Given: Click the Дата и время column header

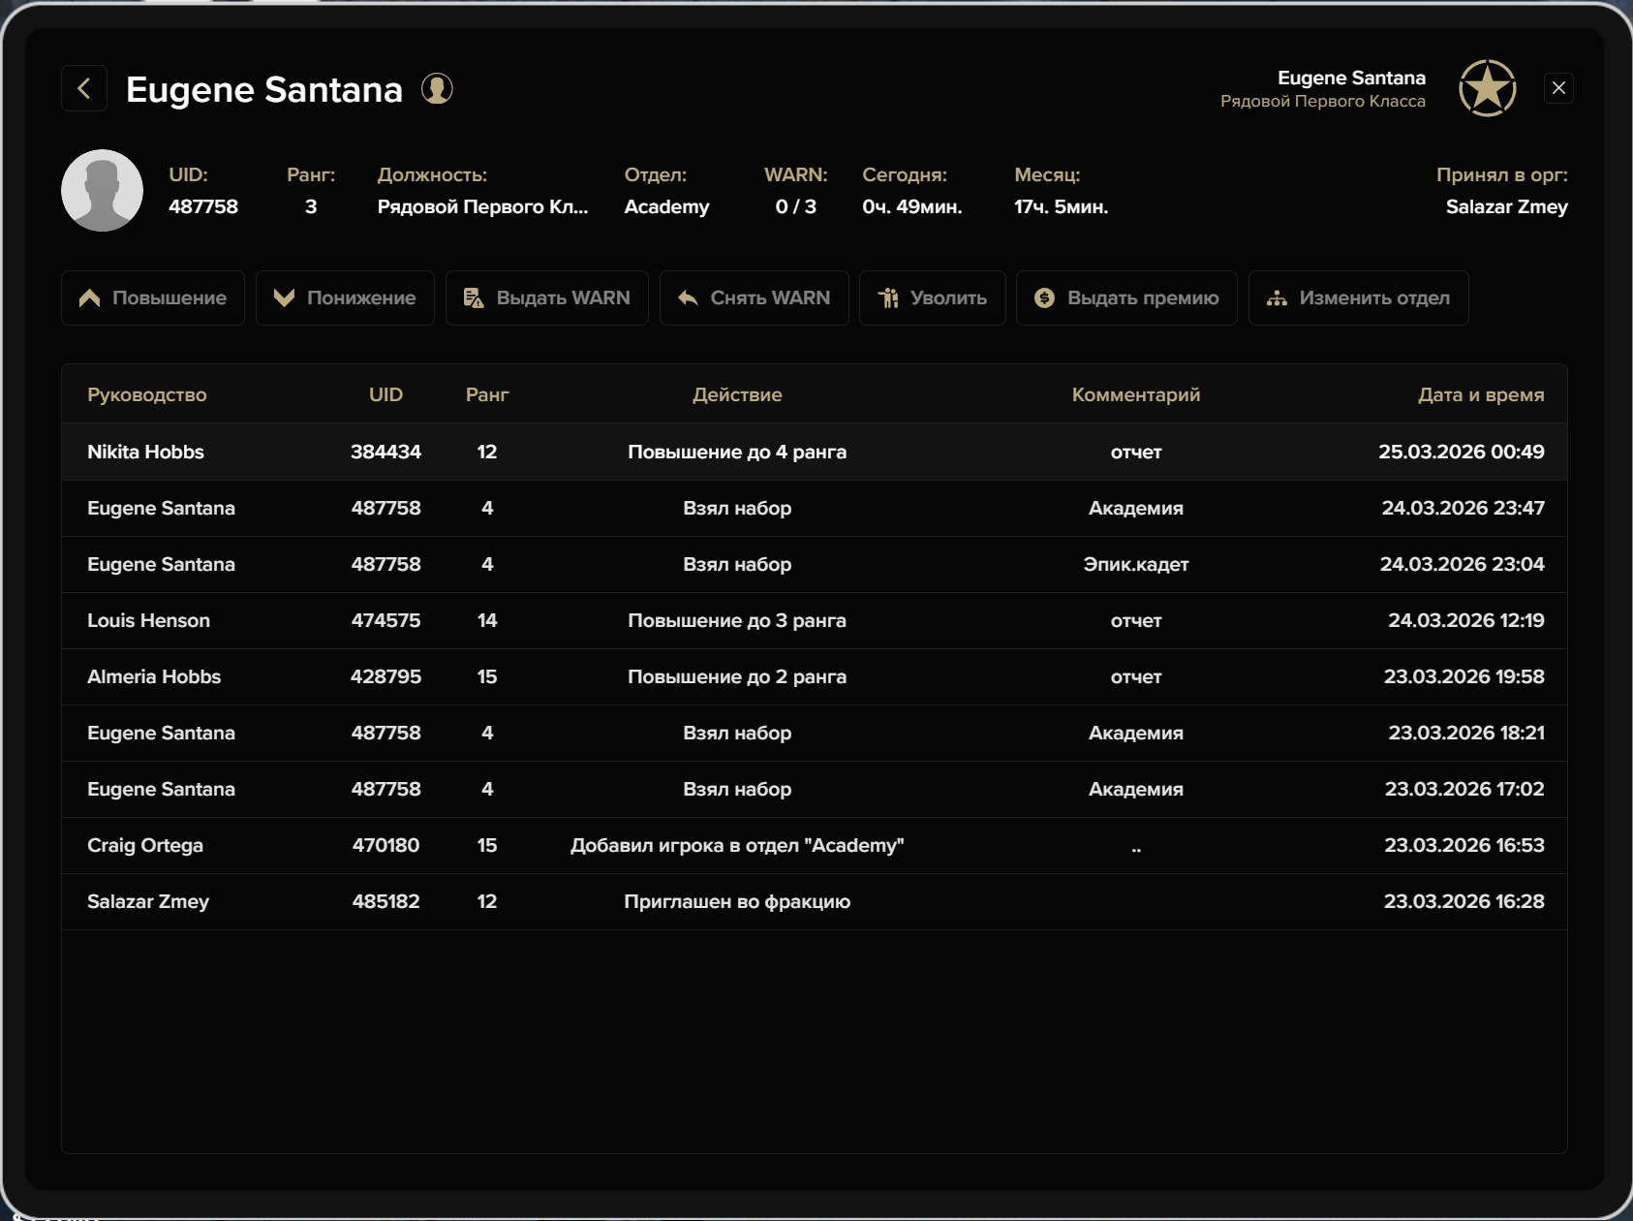Looking at the screenshot, I should 1480,394.
